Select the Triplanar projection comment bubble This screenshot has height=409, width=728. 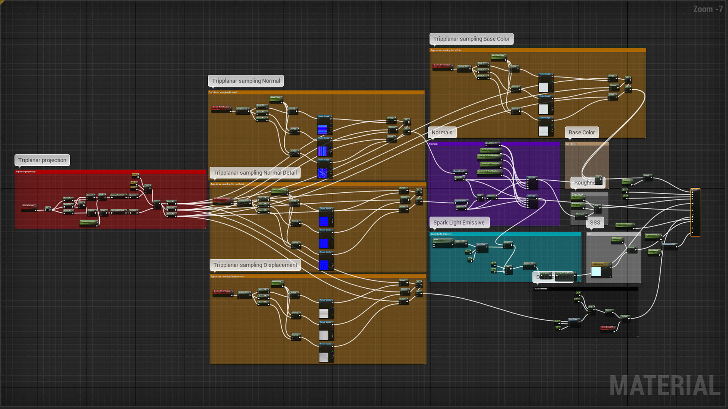coord(42,160)
